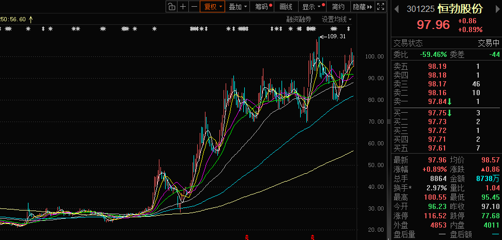Toggle the 筹码 chip distribution view

pyautogui.click(x=263, y=7)
